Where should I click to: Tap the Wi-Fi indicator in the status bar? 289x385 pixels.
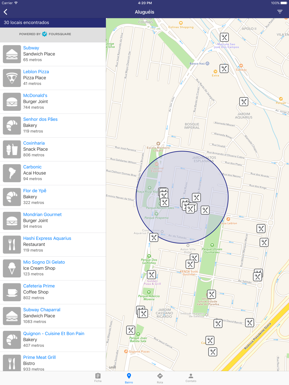tap(16, 3)
